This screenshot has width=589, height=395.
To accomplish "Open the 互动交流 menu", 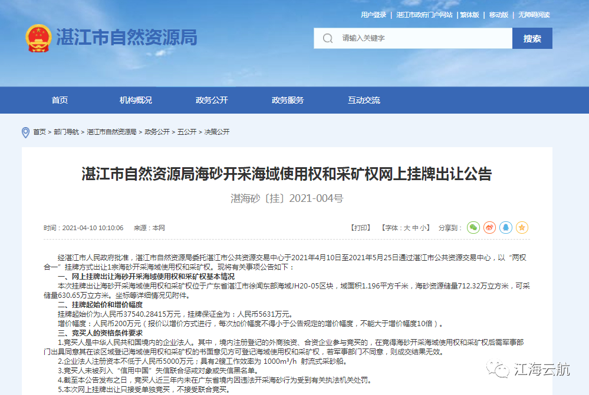I will pos(364,100).
